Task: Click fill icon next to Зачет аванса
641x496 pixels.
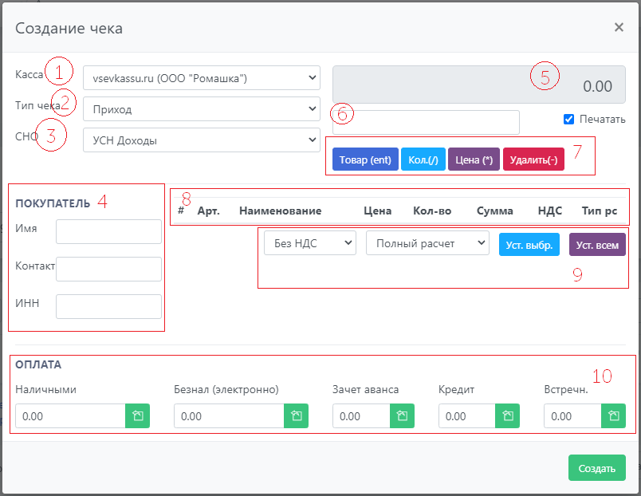Action: click(x=402, y=416)
